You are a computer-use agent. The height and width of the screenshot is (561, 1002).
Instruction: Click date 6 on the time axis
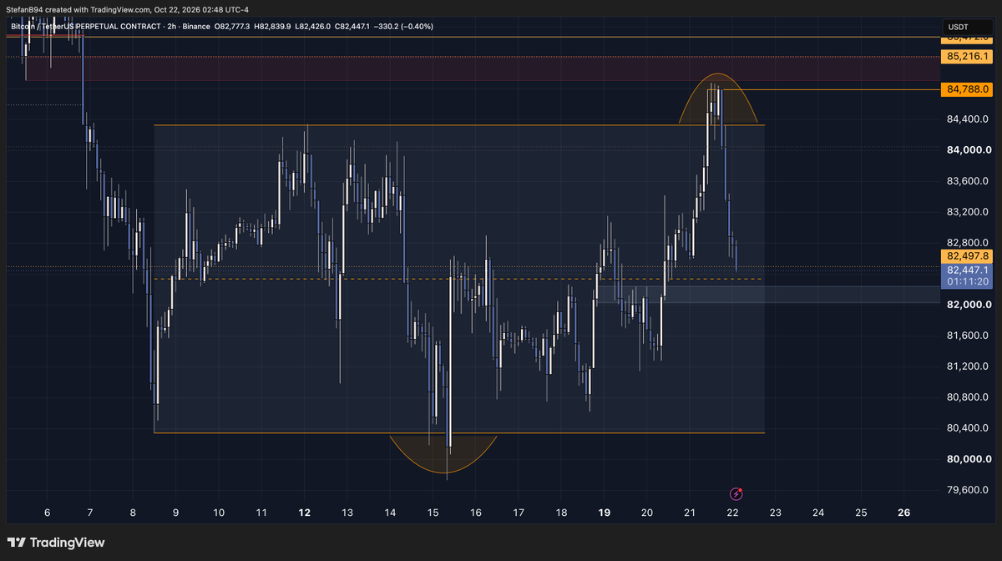coord(47,513)
